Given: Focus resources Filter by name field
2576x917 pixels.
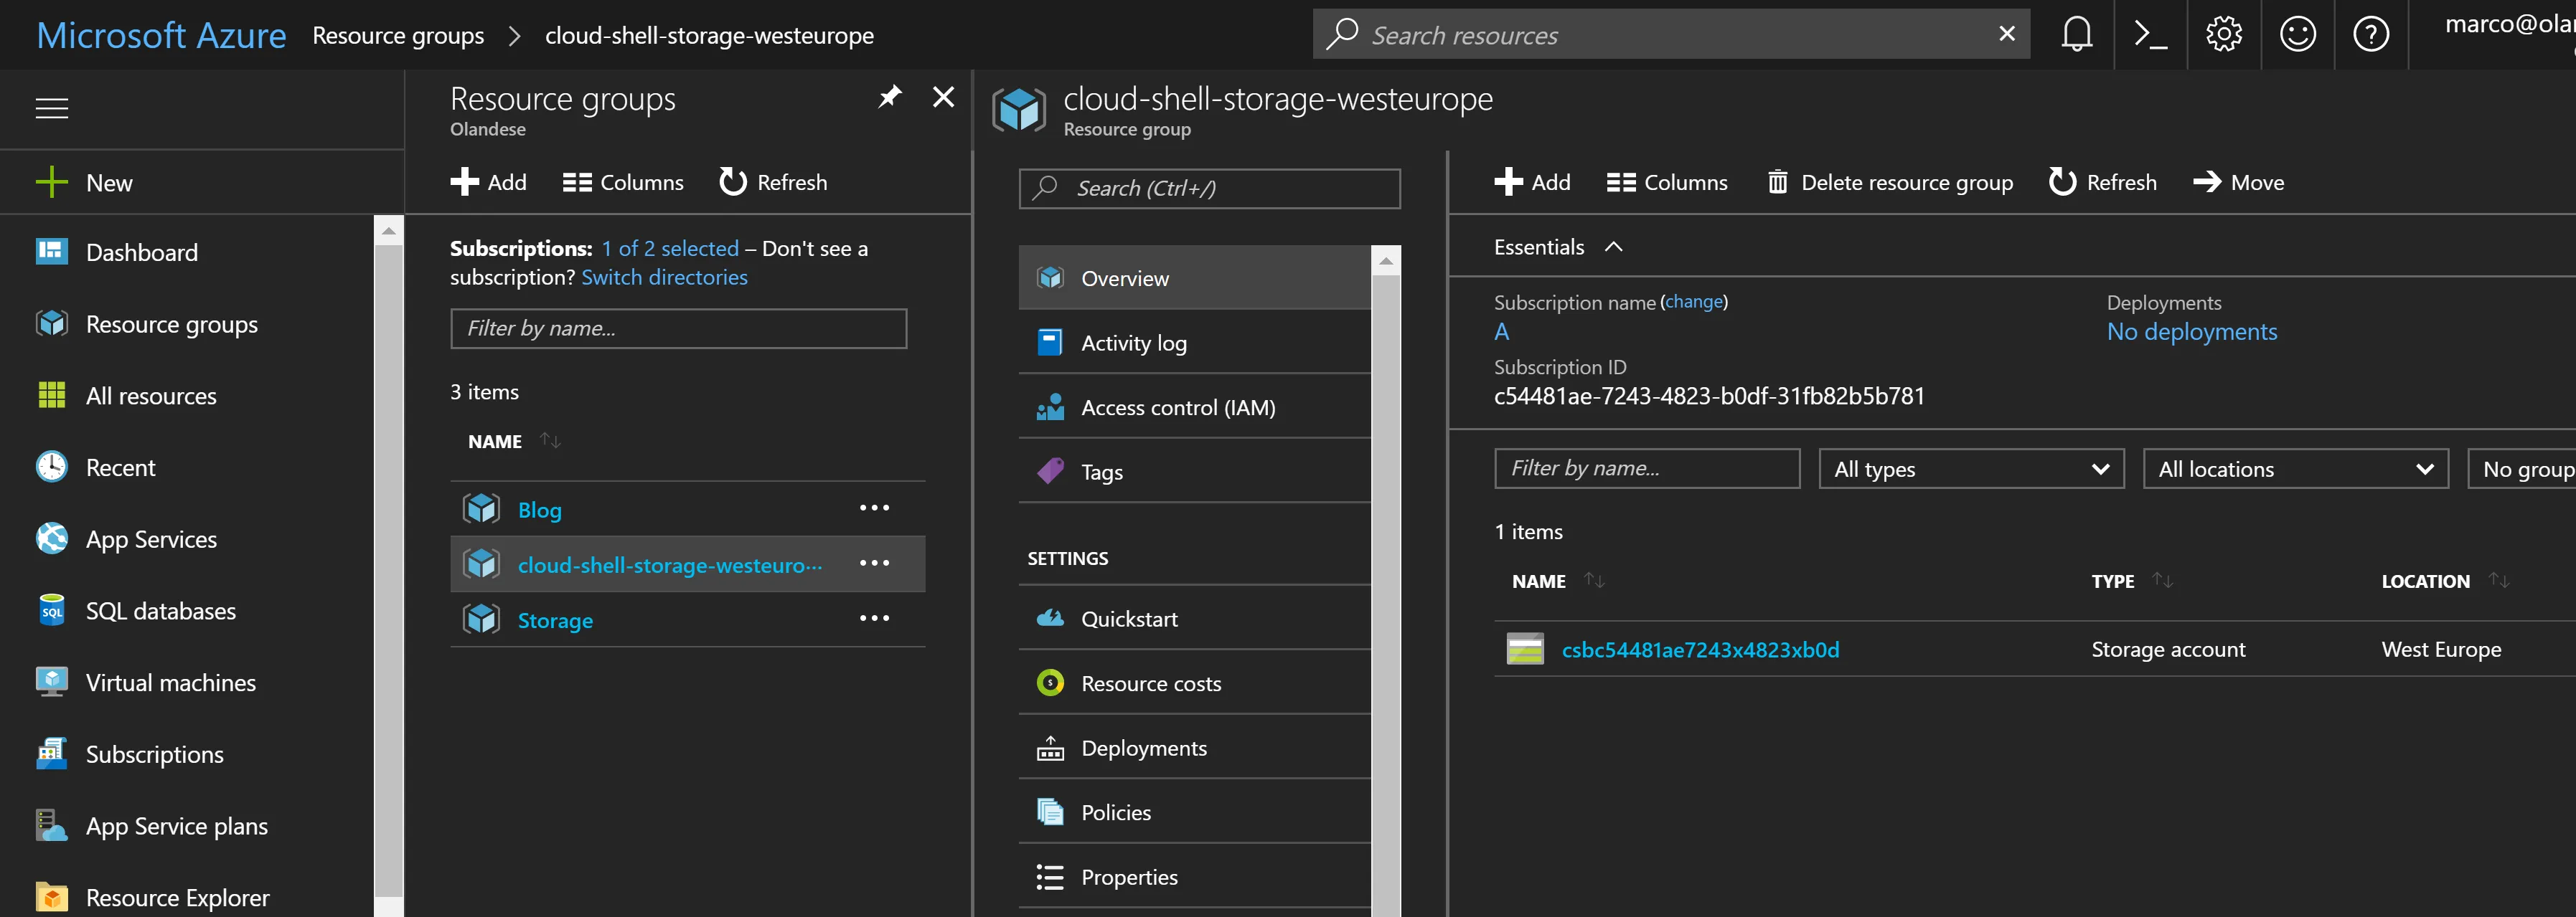Looking at the screenshot, I should pyautogui.click(x=1647, y=468).
